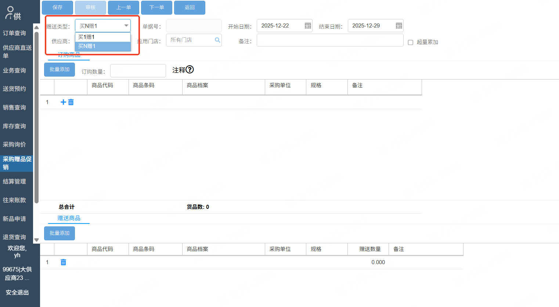The height and width of the screenshot is (307, 559).
Task: Go to next document with 下一单
Action: tap(156, 8)
